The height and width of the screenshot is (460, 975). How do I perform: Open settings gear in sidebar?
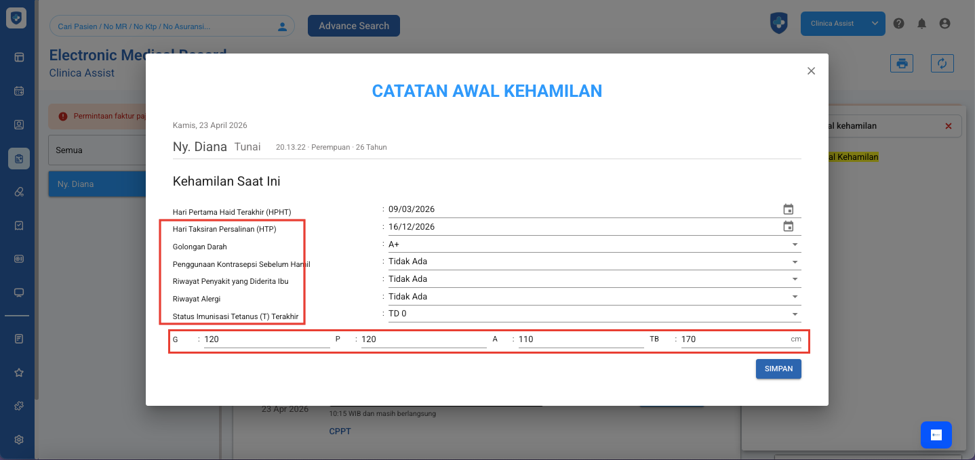tap(19, 440)
